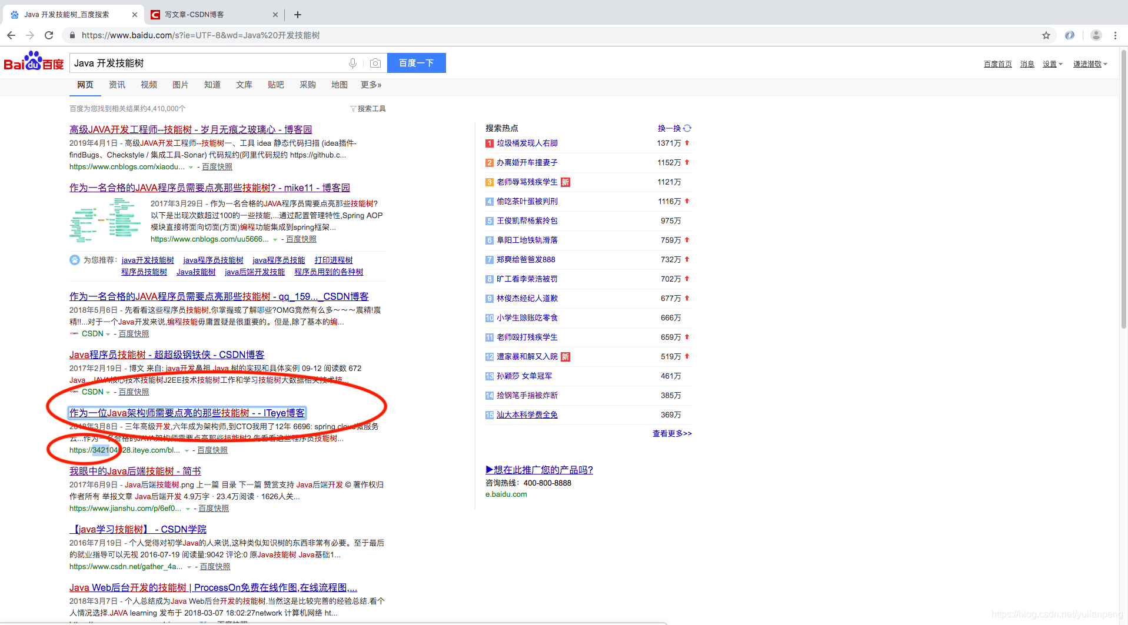Expand the CSDN arrow under qq_159 result
Viewport: 1128px width, 625px height.
(108, 335)
